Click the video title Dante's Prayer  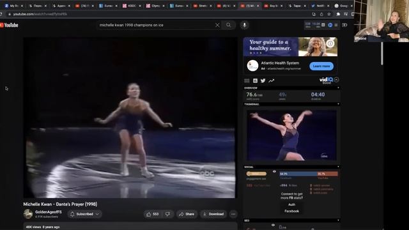pyautogui.click(x=60, y=204)
